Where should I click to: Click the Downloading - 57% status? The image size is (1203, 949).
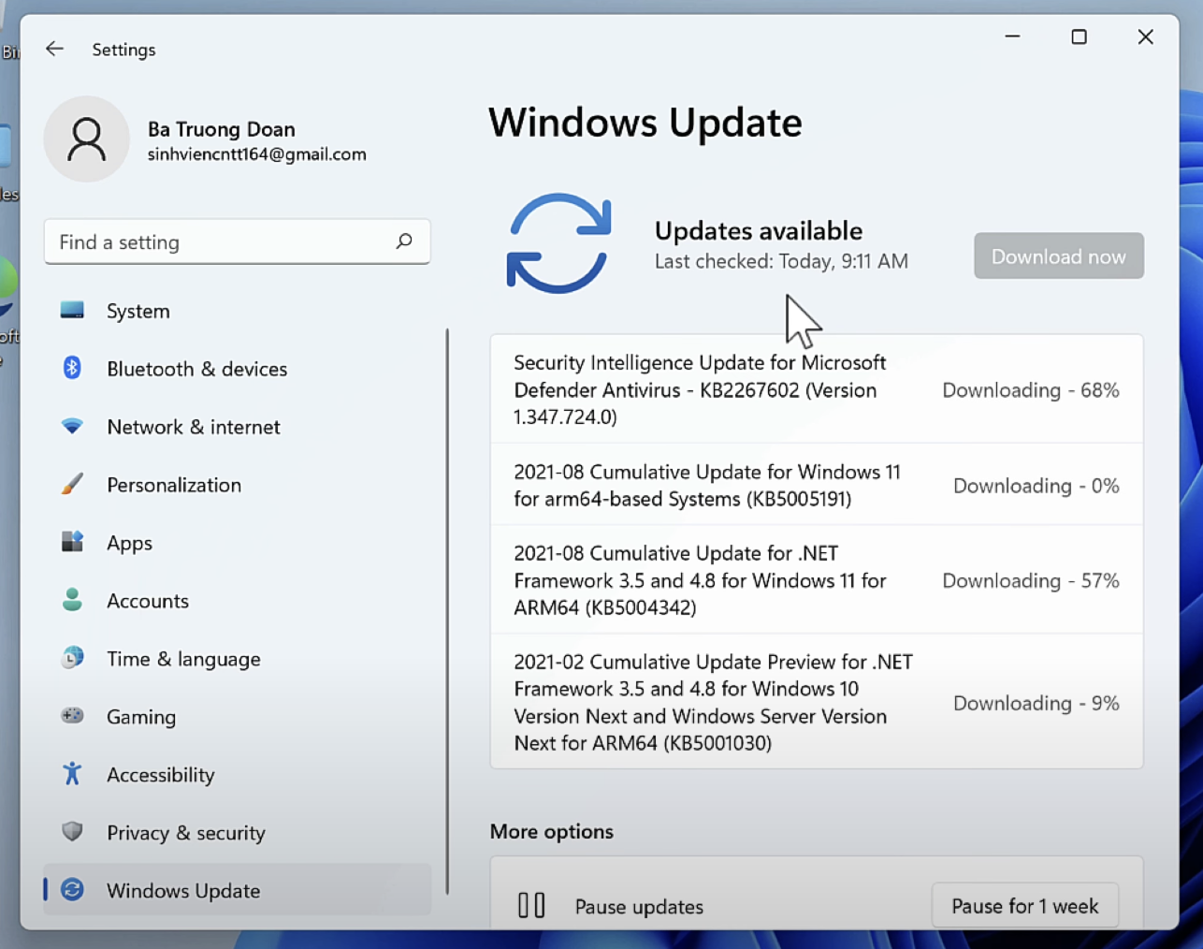1030,581
